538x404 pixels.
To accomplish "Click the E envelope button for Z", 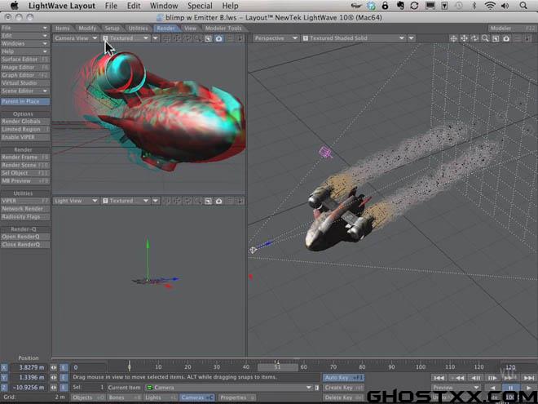I will pyautogui.click(x=64, y=387).
